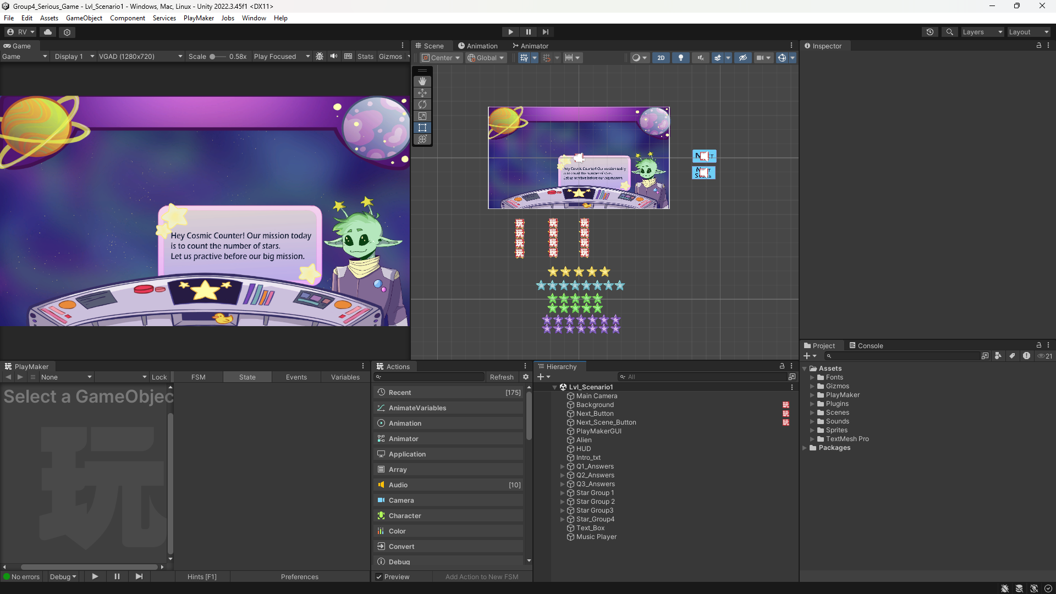The image size is (1056, 594).
Task: Toggle Scene audio mute button
Action: coord(701,58)
